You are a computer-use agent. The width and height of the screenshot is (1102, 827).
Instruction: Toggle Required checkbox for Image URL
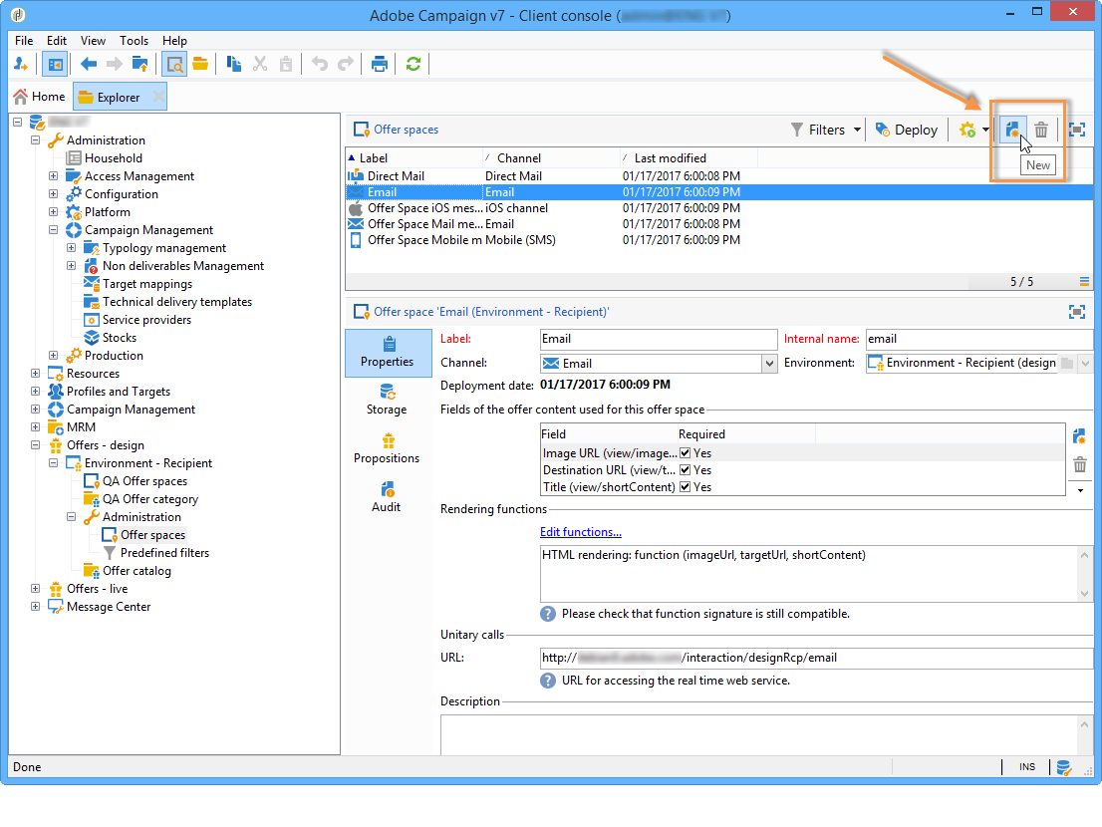pos(686,453)
